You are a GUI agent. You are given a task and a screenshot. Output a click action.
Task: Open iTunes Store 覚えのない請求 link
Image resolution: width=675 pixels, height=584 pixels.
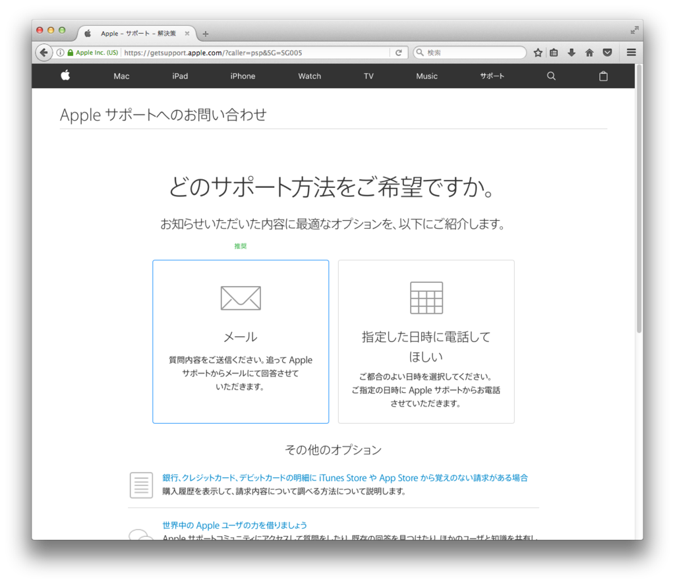(x=345, y=478)
